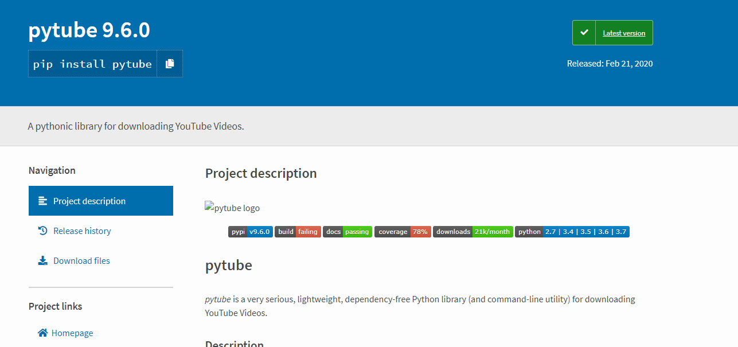Click the broken pytube logo image
738x347 pixels.
(232, 208)
